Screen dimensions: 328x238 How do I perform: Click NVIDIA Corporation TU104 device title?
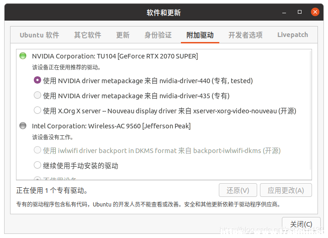point(115,56)
